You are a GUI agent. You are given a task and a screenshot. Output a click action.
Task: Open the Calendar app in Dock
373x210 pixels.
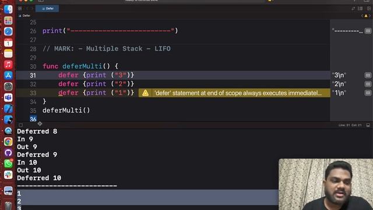pos(8,43)
